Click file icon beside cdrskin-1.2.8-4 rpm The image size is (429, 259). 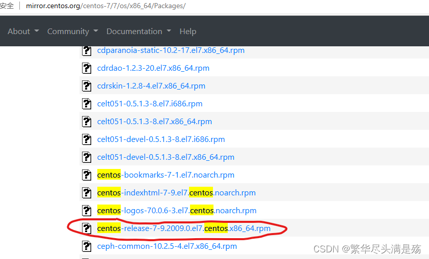tap(87, 86)
